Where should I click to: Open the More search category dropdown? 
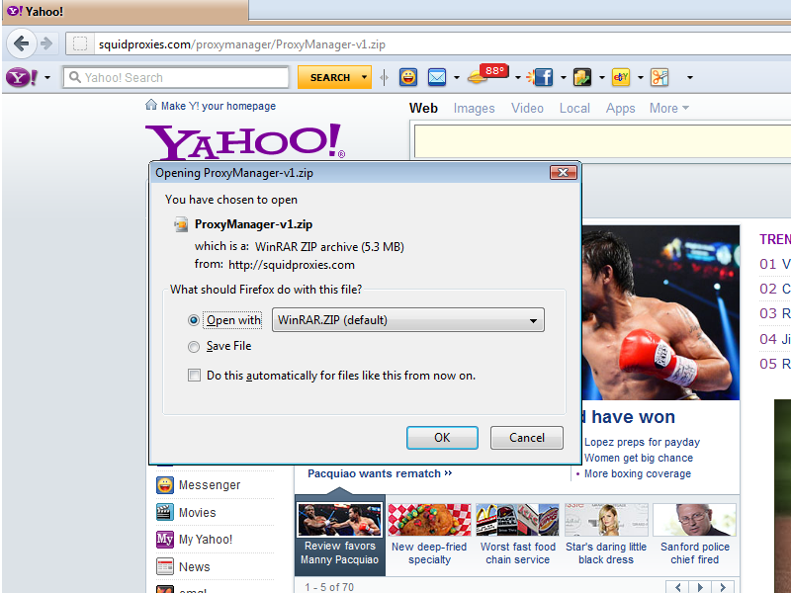pos(669,108)
